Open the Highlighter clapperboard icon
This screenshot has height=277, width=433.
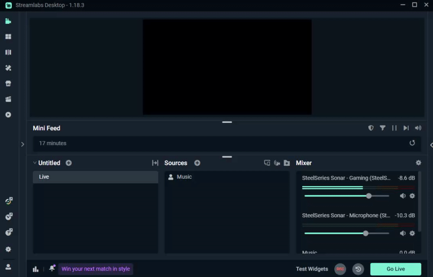pos(8,99)
